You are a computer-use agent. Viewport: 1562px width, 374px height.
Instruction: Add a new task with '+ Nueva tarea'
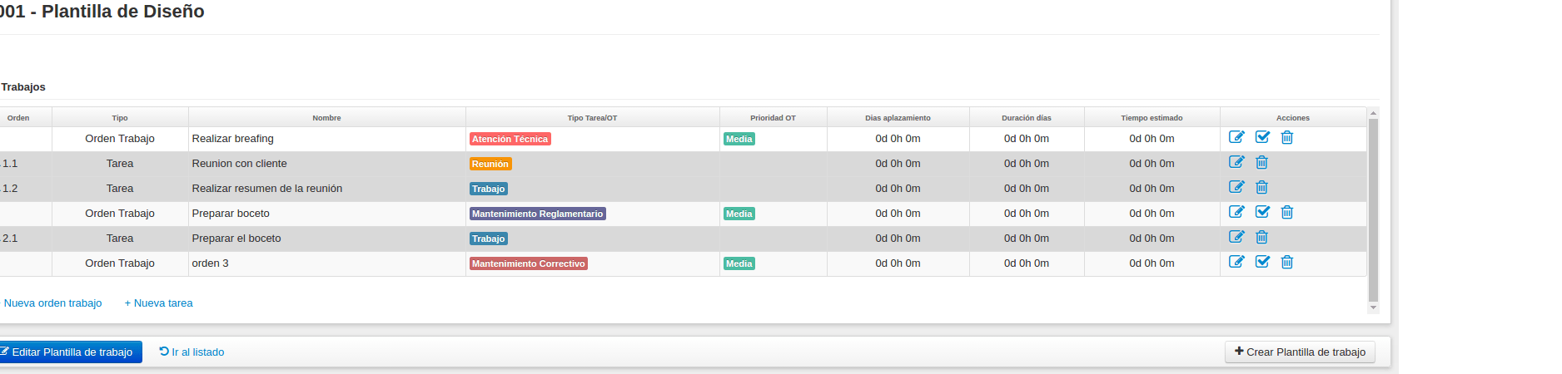[x=158, y=303]
